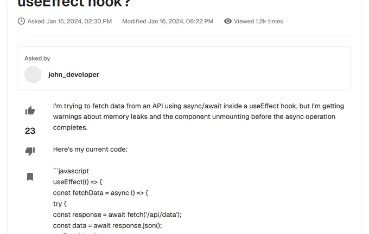
Task: Click the question title heading
Action: [x=74, y=3]
